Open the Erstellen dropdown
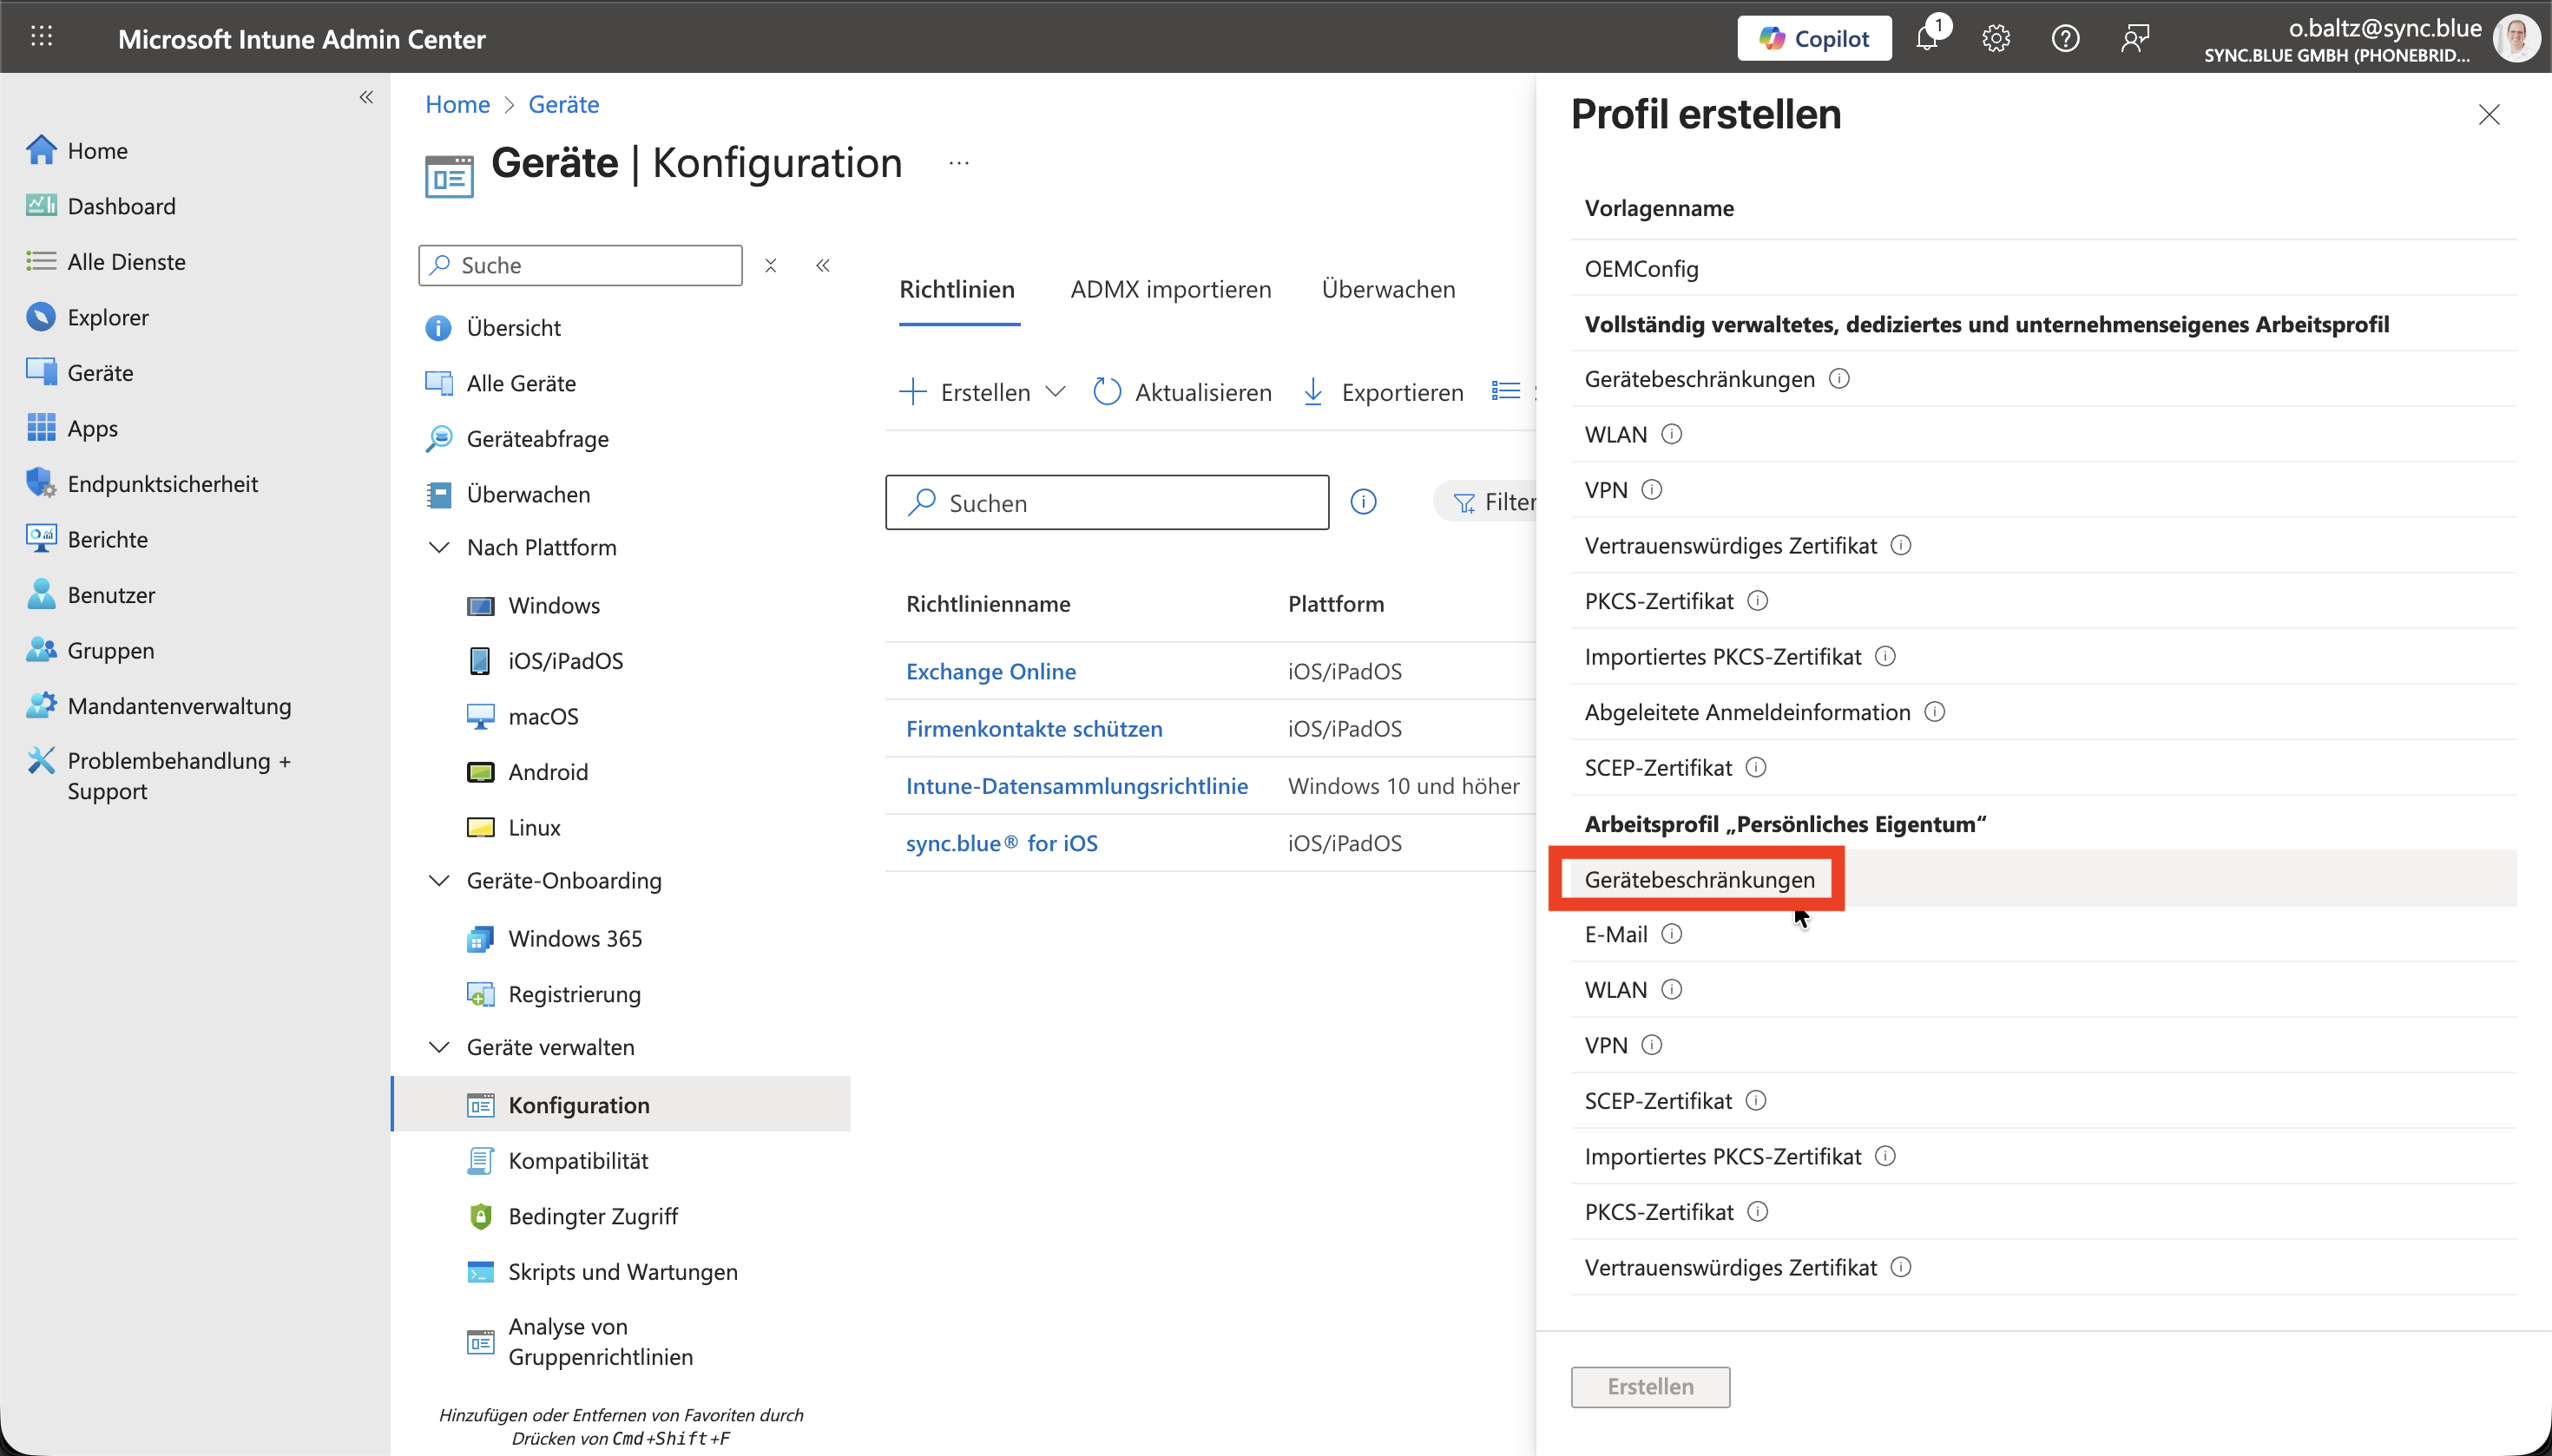The height and width of the screenshot is (1456, 2552). tap(983, 392)
